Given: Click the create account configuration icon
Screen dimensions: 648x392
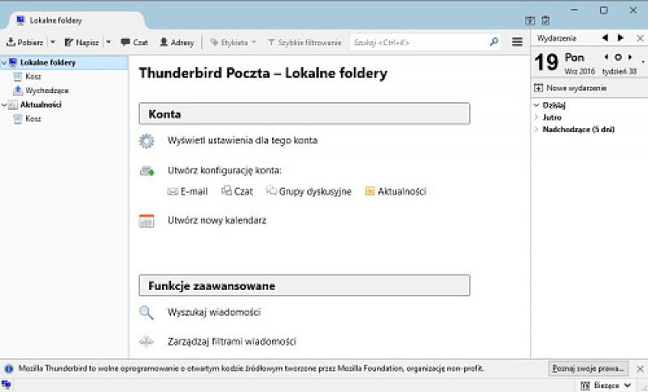Looking at the screenshot, I should pos(147,171).
